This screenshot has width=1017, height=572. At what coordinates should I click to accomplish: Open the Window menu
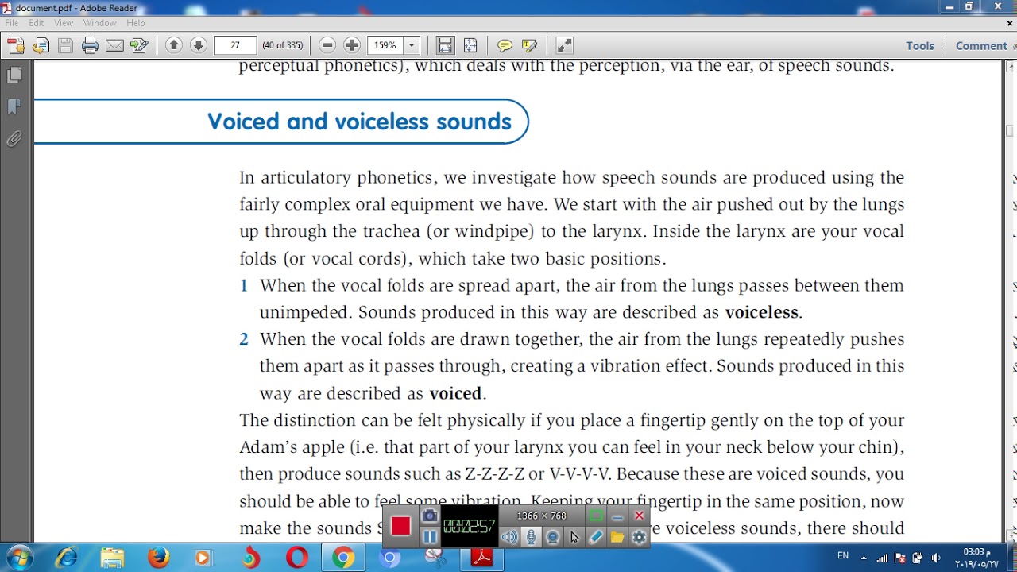(99, 23)
